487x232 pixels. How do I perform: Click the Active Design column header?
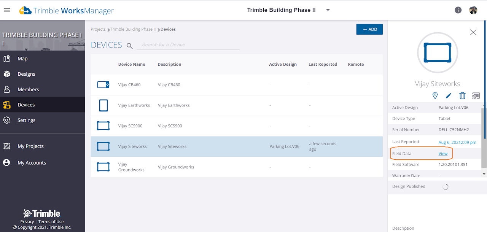(283, 64)
